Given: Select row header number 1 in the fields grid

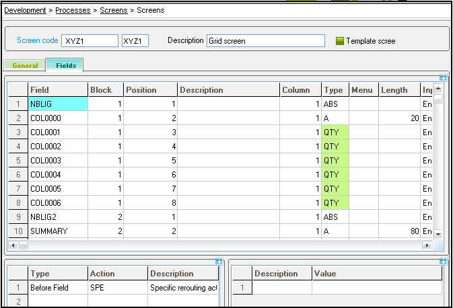Looking at the screenshot, I should pyautogui.click(x=18, y=104).
